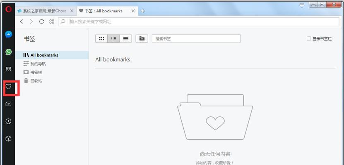344x165 pixels.
Task: Close the 系统之家官网 tab
Action: 72,11
